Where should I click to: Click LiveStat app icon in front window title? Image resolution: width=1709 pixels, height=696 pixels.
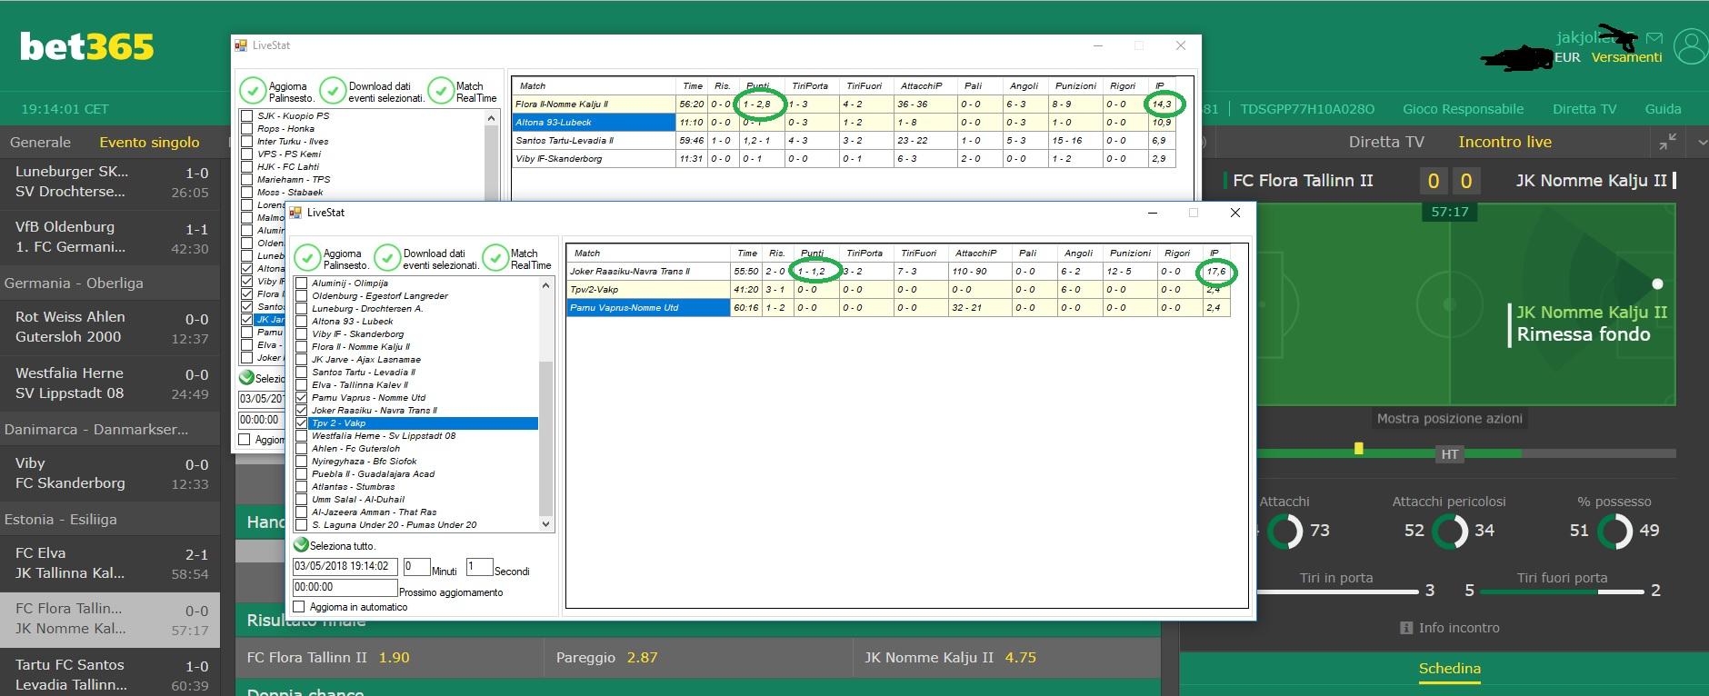[295, 213]
